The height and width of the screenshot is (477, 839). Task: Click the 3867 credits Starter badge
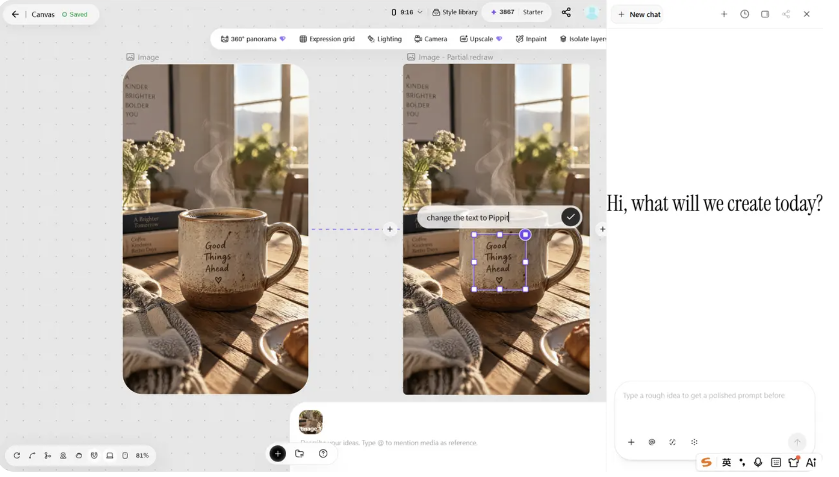[516, 12]
